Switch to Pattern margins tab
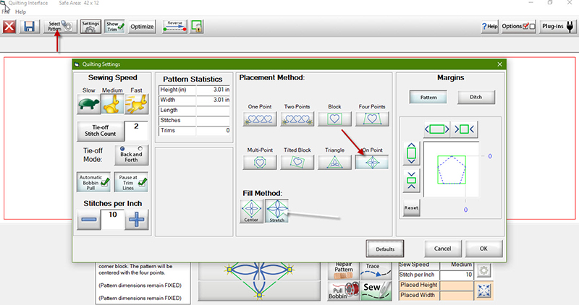This screenshot has width=579, height=305. 428,98
